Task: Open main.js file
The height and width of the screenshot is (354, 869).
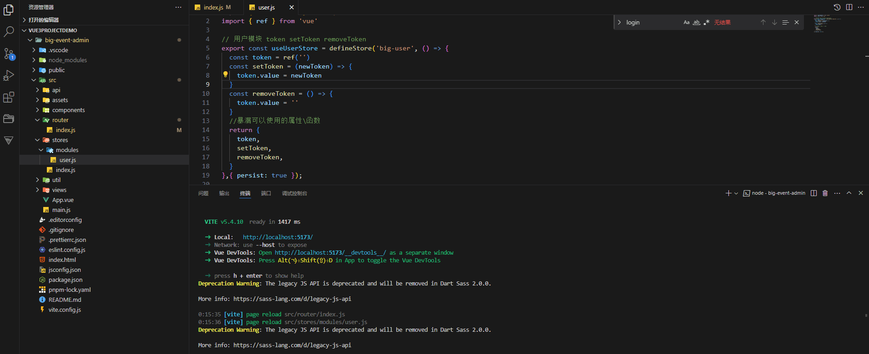Action: click(x=104, y=210)
